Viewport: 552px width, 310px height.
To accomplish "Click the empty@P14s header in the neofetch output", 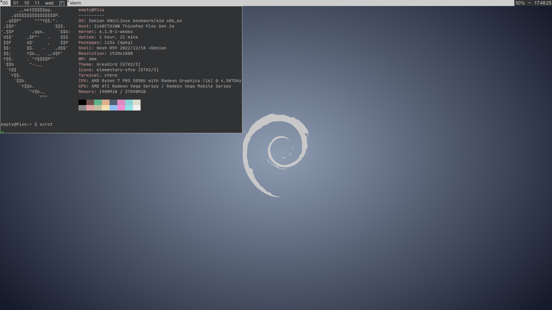I will coord(91,10).
